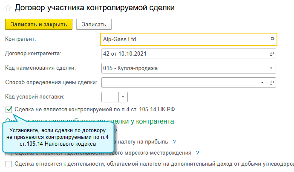Viewport: 294px width, 172px height.
Task: Open the Контрагент field lookup icon
Action: (x=271, y=39)
